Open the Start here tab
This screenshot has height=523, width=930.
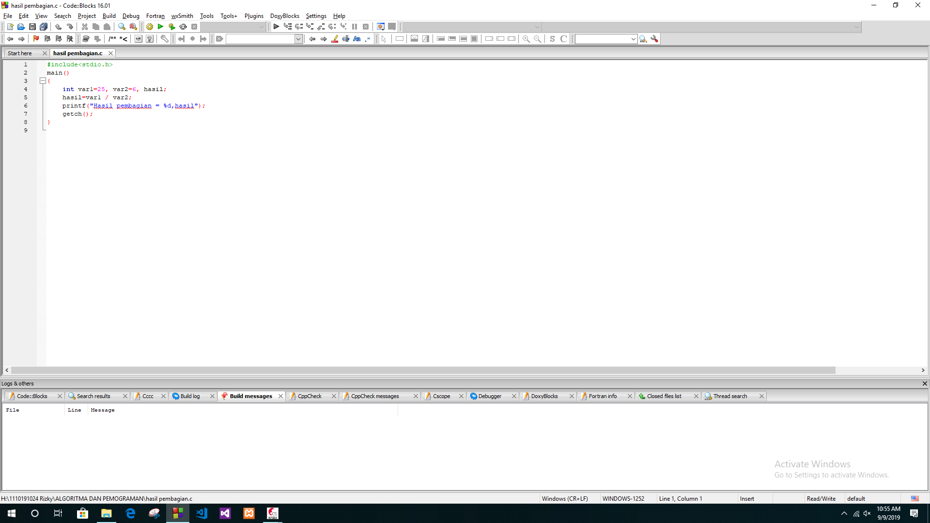tap(20, 53)
